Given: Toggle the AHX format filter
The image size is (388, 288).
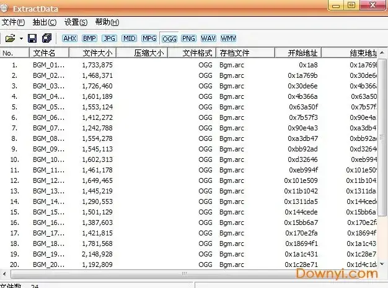Looking at the screenshot, I should click(70, 38).
